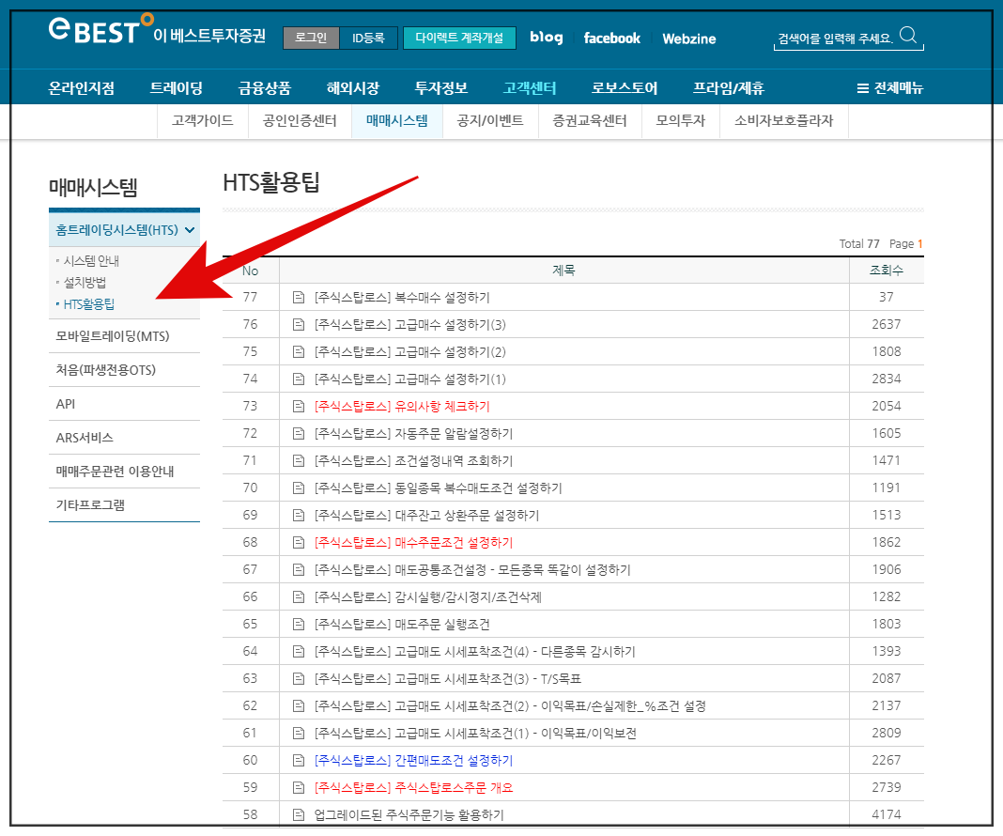Viewport: 1003px width, 836px height.
Task: Switch to 공지/이벤트 sub-tab
Action: (x=490, y=121)
